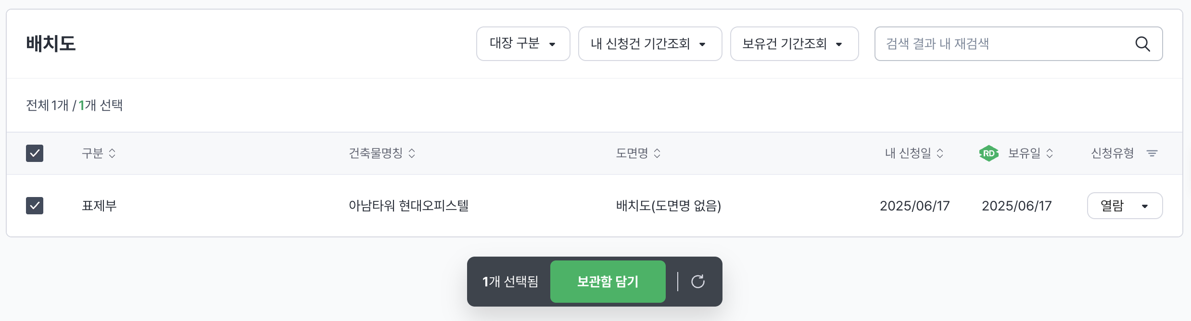Sort by 보유일 column arrows
The image size is (1191, 321).
tap(1050, 153)
